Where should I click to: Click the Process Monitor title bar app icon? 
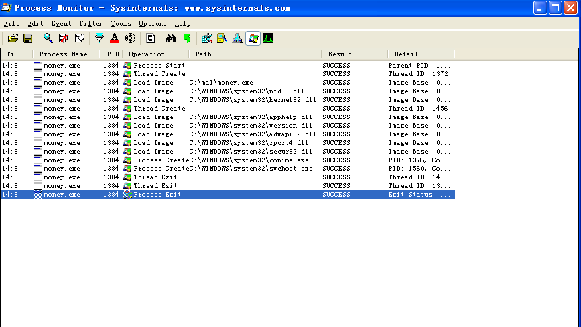pyautogui.click(x=6, y=7)
